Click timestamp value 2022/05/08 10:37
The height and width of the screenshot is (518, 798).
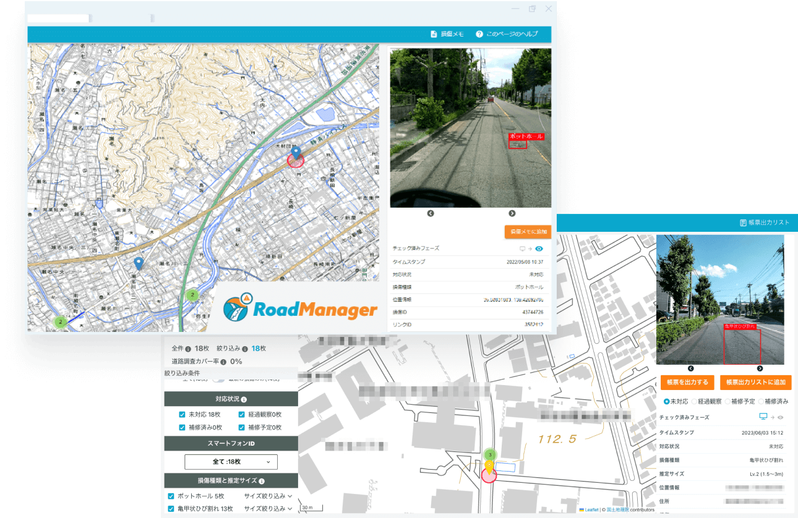pos(525,261)
